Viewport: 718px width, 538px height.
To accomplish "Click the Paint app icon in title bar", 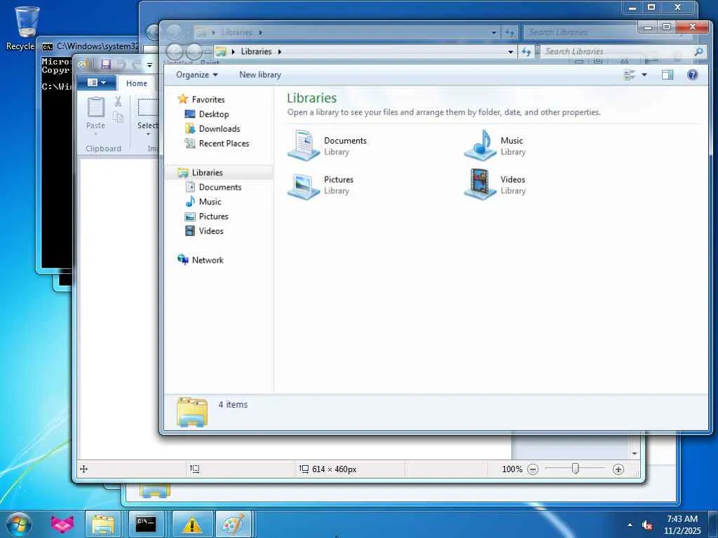I will [84, 64].
